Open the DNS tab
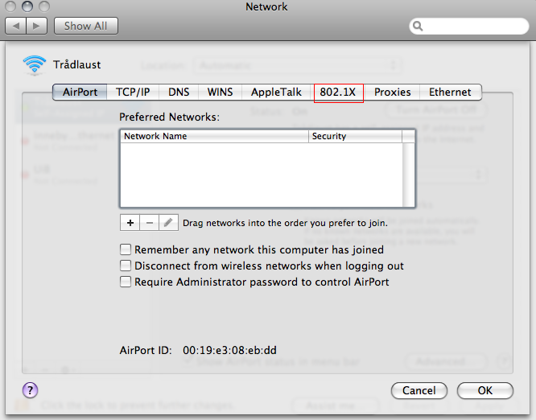This screenshot has height=420, width=536. 179,93
